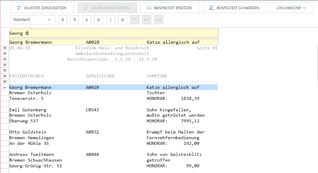Click Beispieltext schwärzen
318x173 pixels.
pyautogui.click(x=235, y=8)
